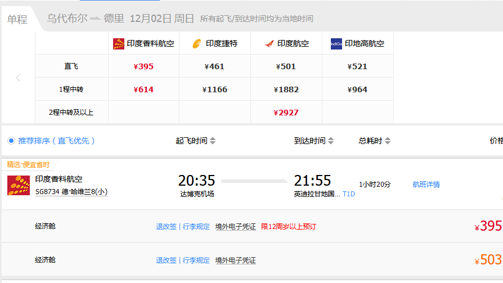Select Air India direct fare ¥501

(286, 66)
